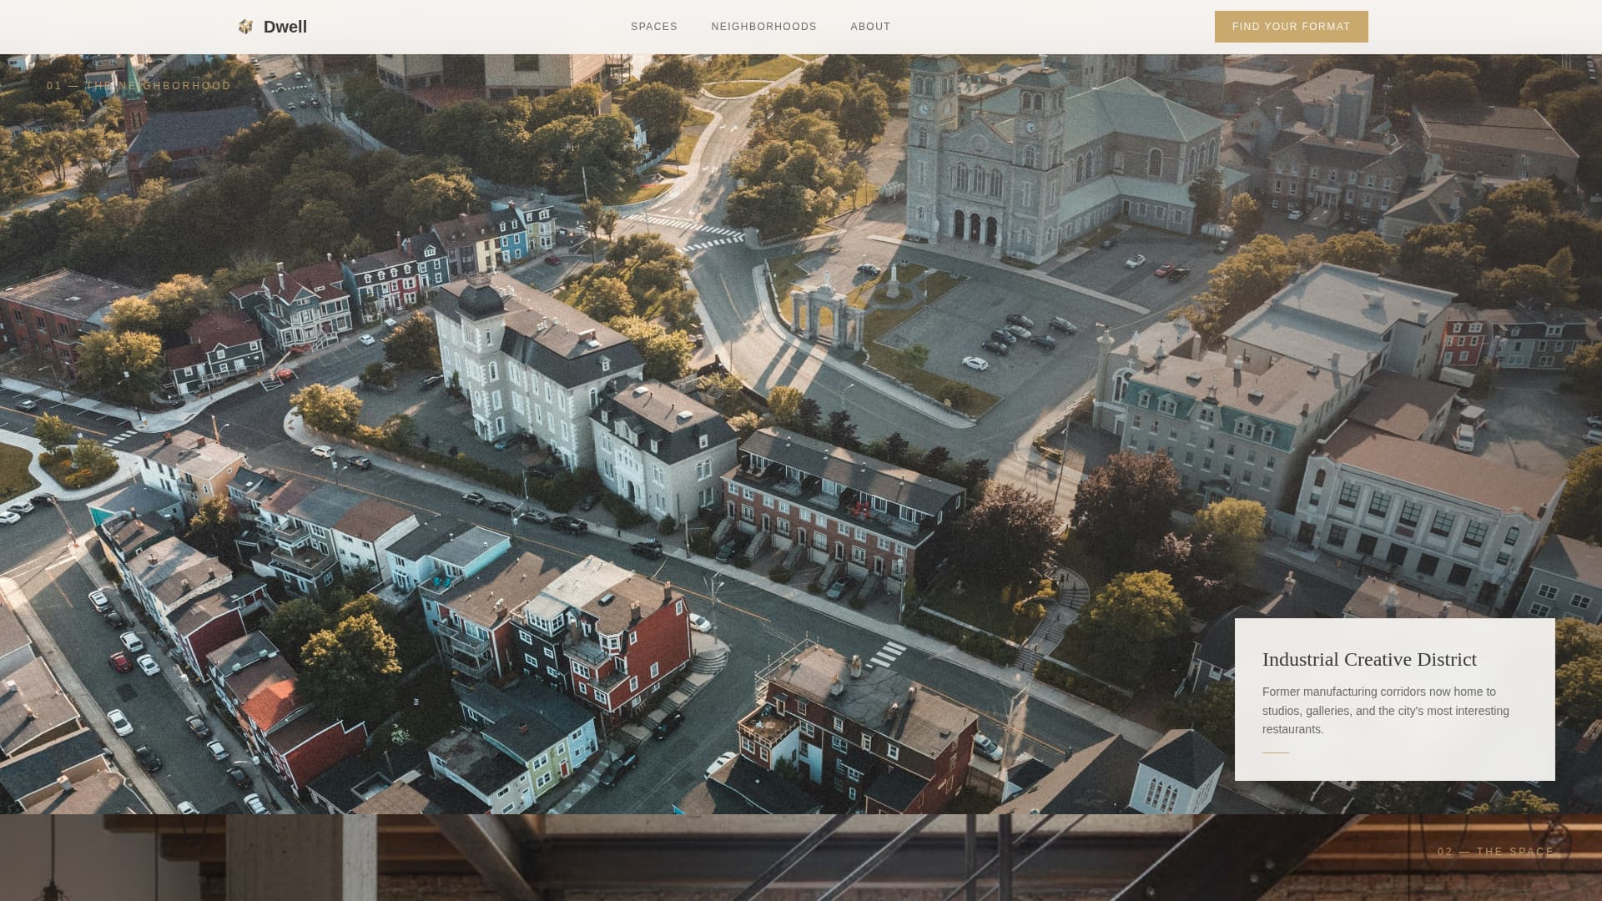Click the Dwell leaf logo icon
The width and height of the screenshot is (1602, 901).
tap(247, 26)
